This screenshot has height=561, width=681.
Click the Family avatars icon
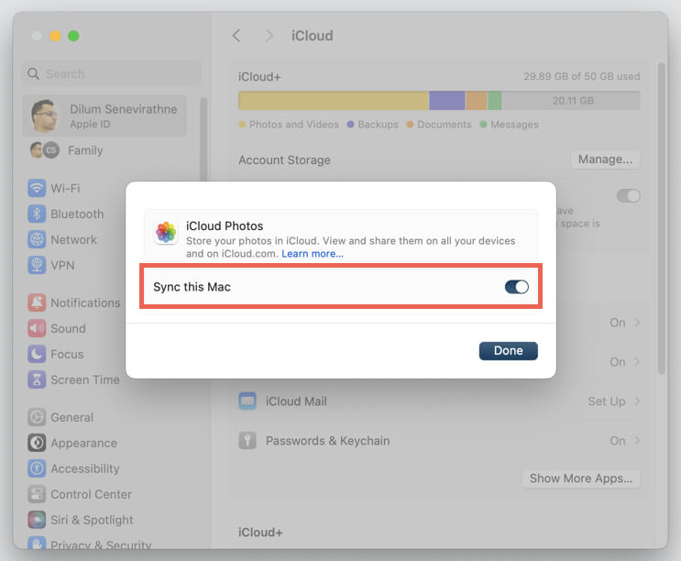[x=45, y=150]
